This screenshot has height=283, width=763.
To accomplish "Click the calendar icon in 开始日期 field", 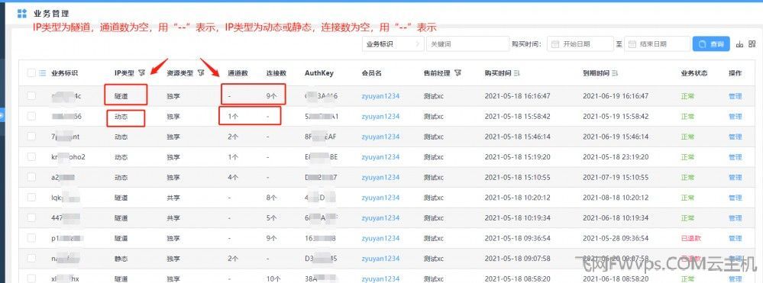I will coord(555,43).
